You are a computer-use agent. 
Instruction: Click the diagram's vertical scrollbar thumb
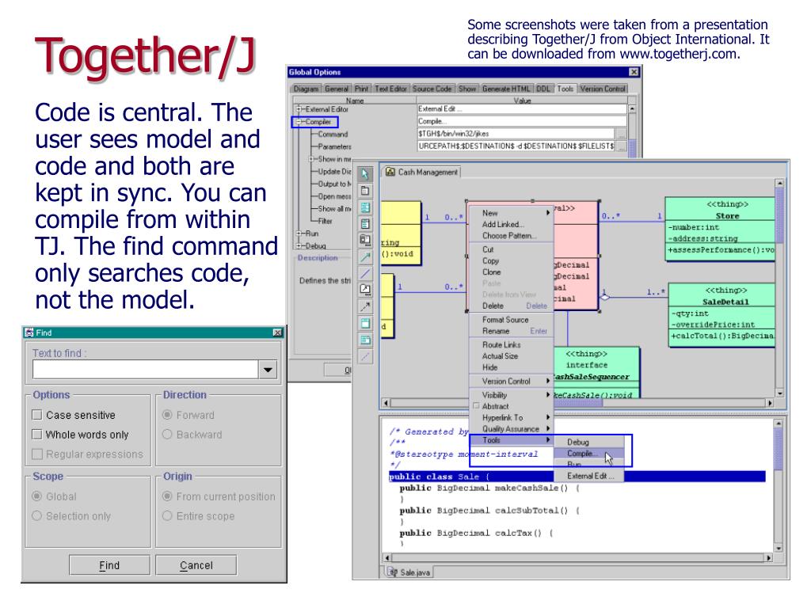click(779, 215)
